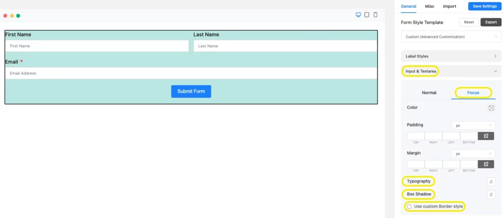Click the Email Address input field
This screenshot has height=218, width=504.
[191, 73]
